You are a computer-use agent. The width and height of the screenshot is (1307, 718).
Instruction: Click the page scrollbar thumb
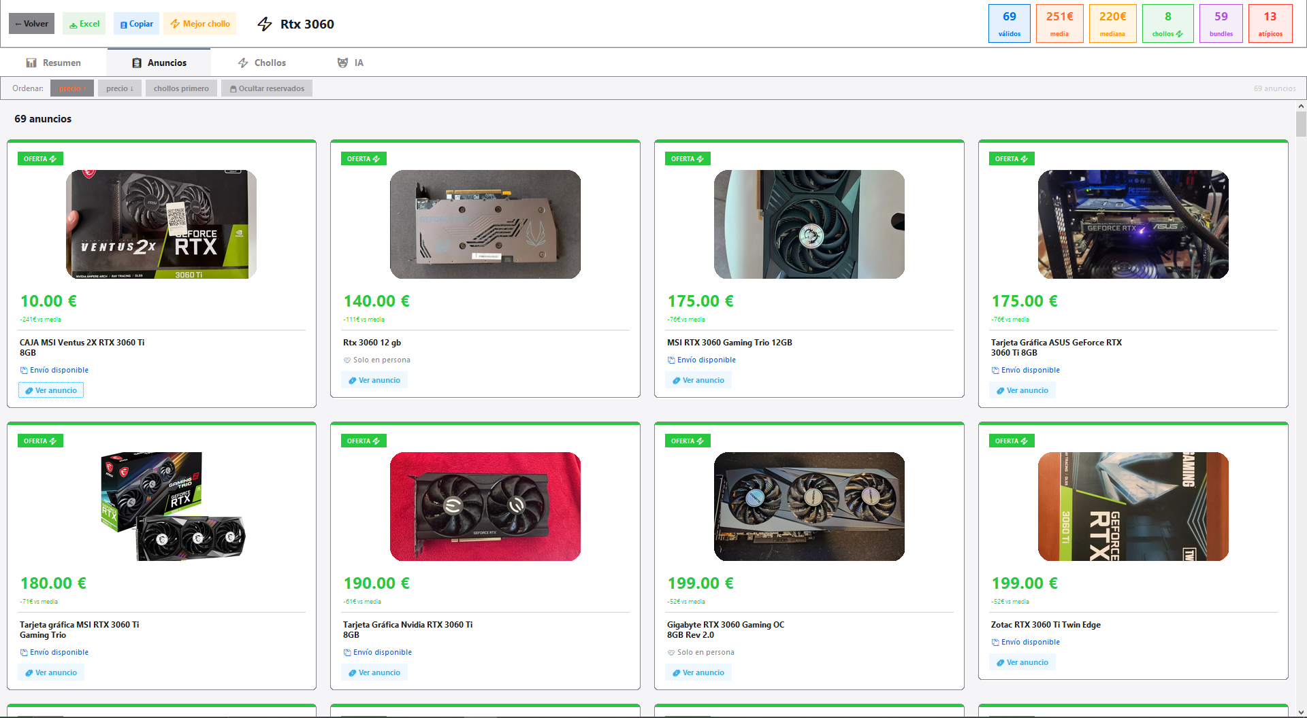[x=1301, y=124]
